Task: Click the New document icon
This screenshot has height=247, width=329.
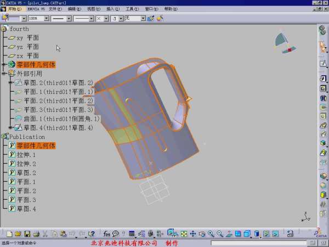Action: pyautogui.click(x=9, y=234)
